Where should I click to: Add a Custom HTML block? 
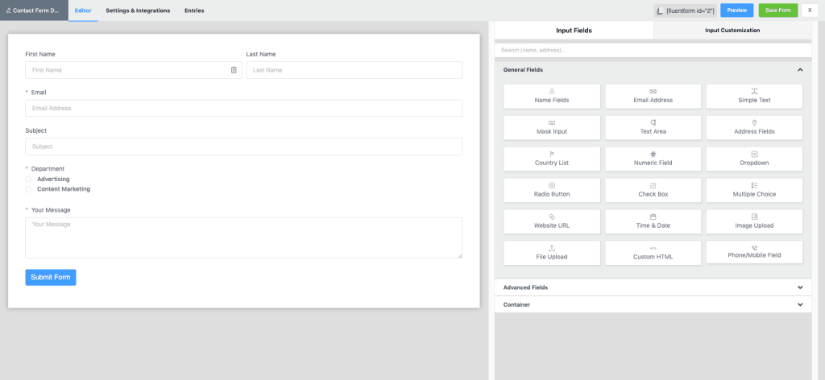point(653,253)
